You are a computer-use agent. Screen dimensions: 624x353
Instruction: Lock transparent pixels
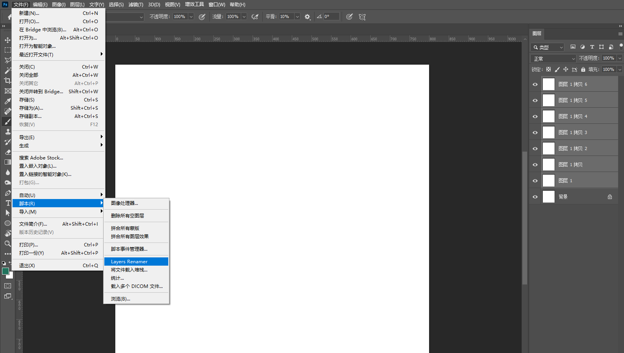coord(548,69)
